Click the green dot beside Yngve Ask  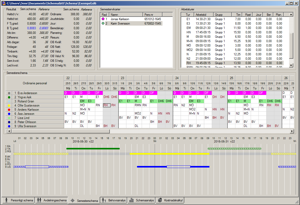[x=9, y=97]
